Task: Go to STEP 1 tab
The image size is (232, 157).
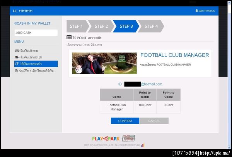Action: (x=78, y=26)
